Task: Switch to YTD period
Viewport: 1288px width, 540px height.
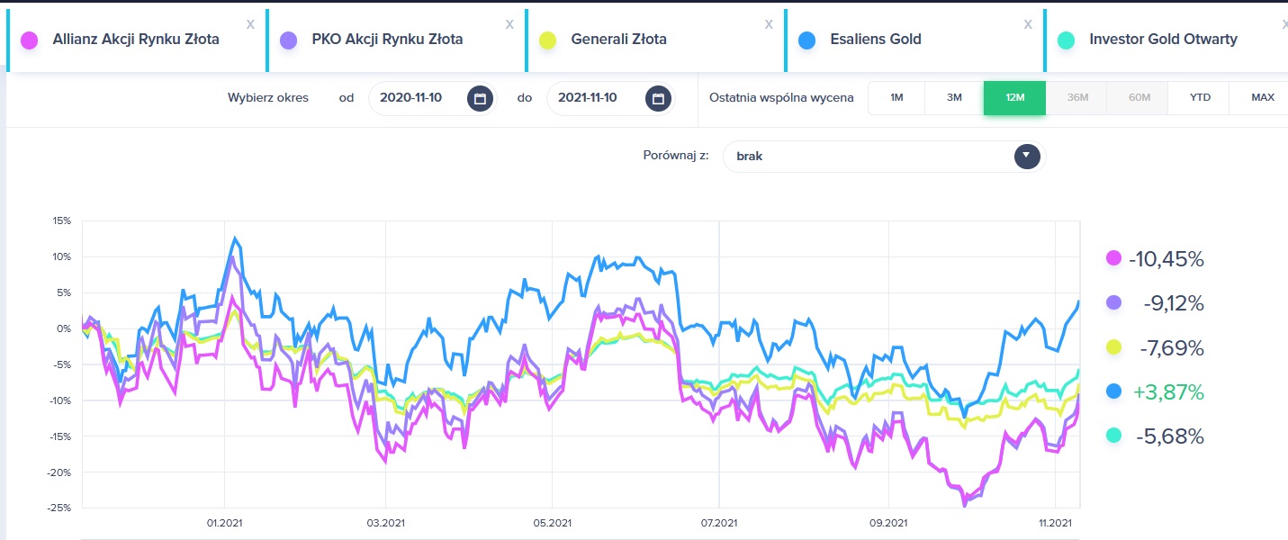Action: point(1199,97)
